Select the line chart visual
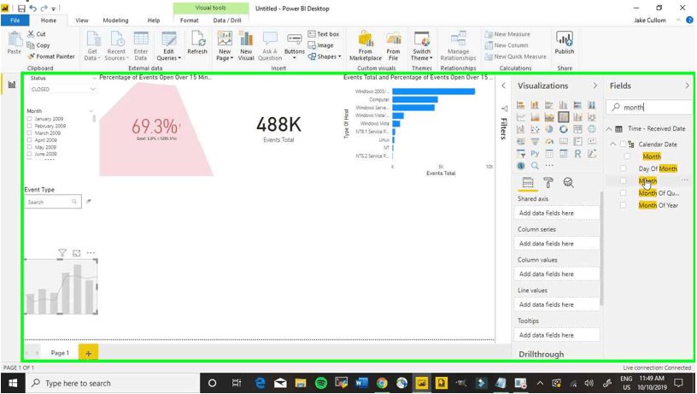Viewport: 697px width, 394px height. click(x=520, y=117)
